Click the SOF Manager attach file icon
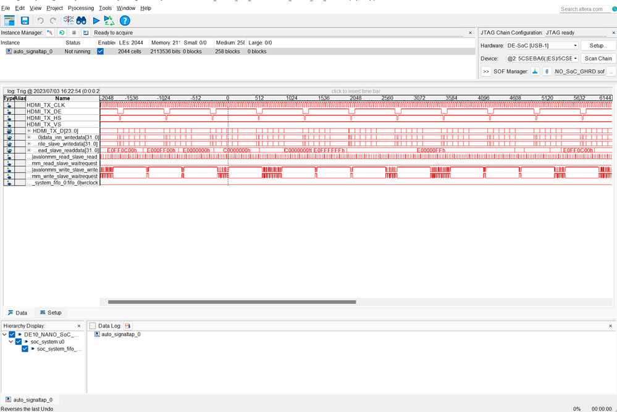Viewport: 617px width, 412px height. (x=547, y=71)
